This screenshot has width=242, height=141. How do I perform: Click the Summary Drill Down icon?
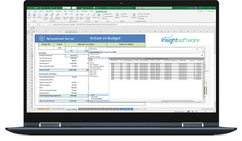[58, 15]
